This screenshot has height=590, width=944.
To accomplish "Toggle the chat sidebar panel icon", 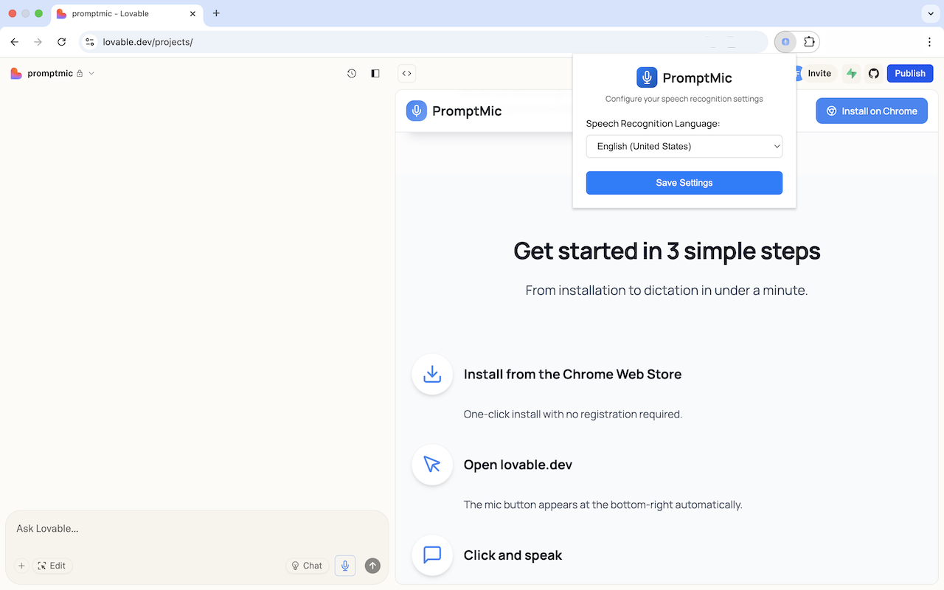I will coord(375,73).
